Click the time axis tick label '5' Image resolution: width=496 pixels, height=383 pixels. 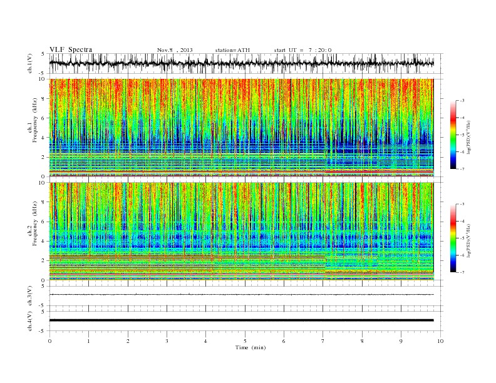tap(245, 341)
